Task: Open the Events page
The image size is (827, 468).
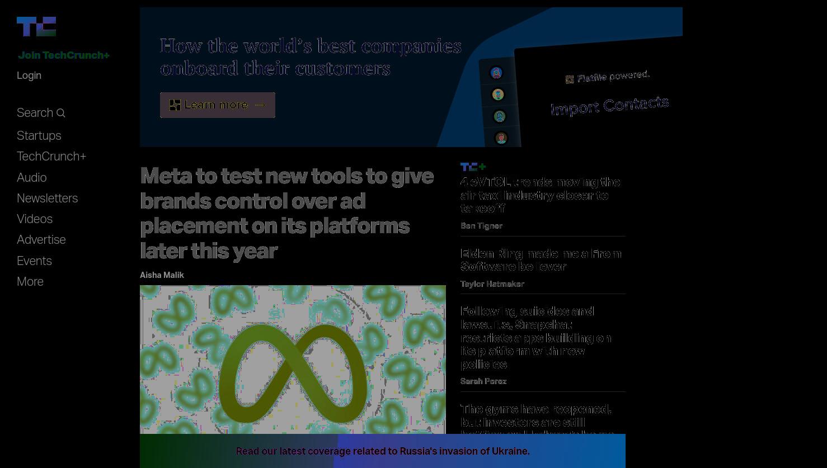Action: tap(34, 261)
